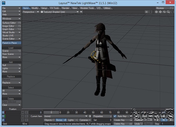Click Load Scene button
The height and width of the screenshot is (127, 176).
[x=11, y=51]
